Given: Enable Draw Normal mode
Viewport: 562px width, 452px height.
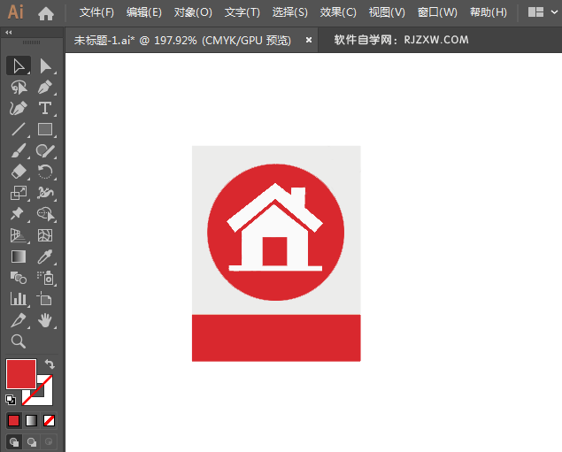Looking at the screenshot, I should pos(14,442).
